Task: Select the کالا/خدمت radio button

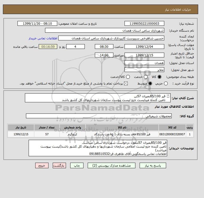Action: click(x=128, y=77)
